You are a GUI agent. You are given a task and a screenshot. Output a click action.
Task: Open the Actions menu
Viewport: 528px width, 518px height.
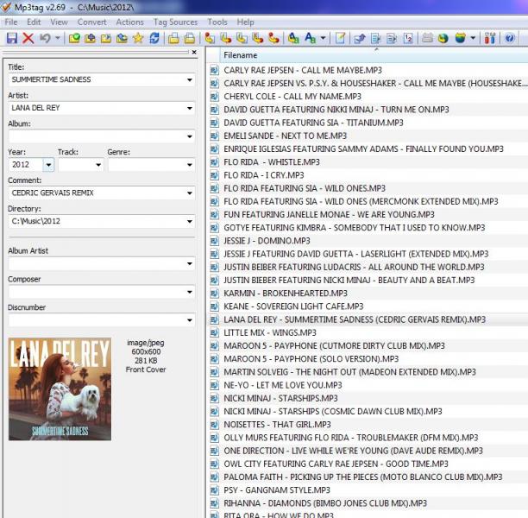click(x=129, y=22)
